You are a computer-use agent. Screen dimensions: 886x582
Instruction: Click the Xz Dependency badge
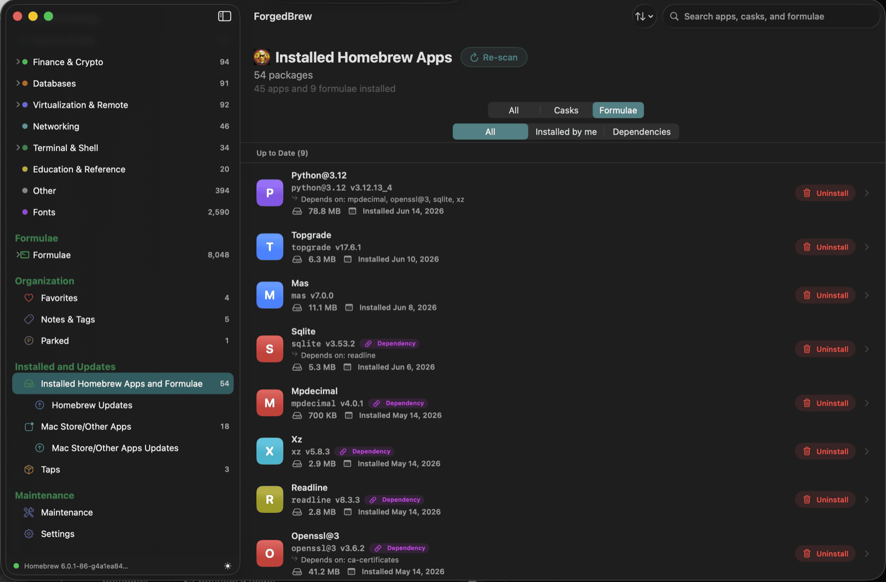pyautogui.click(x=365, y=451)
